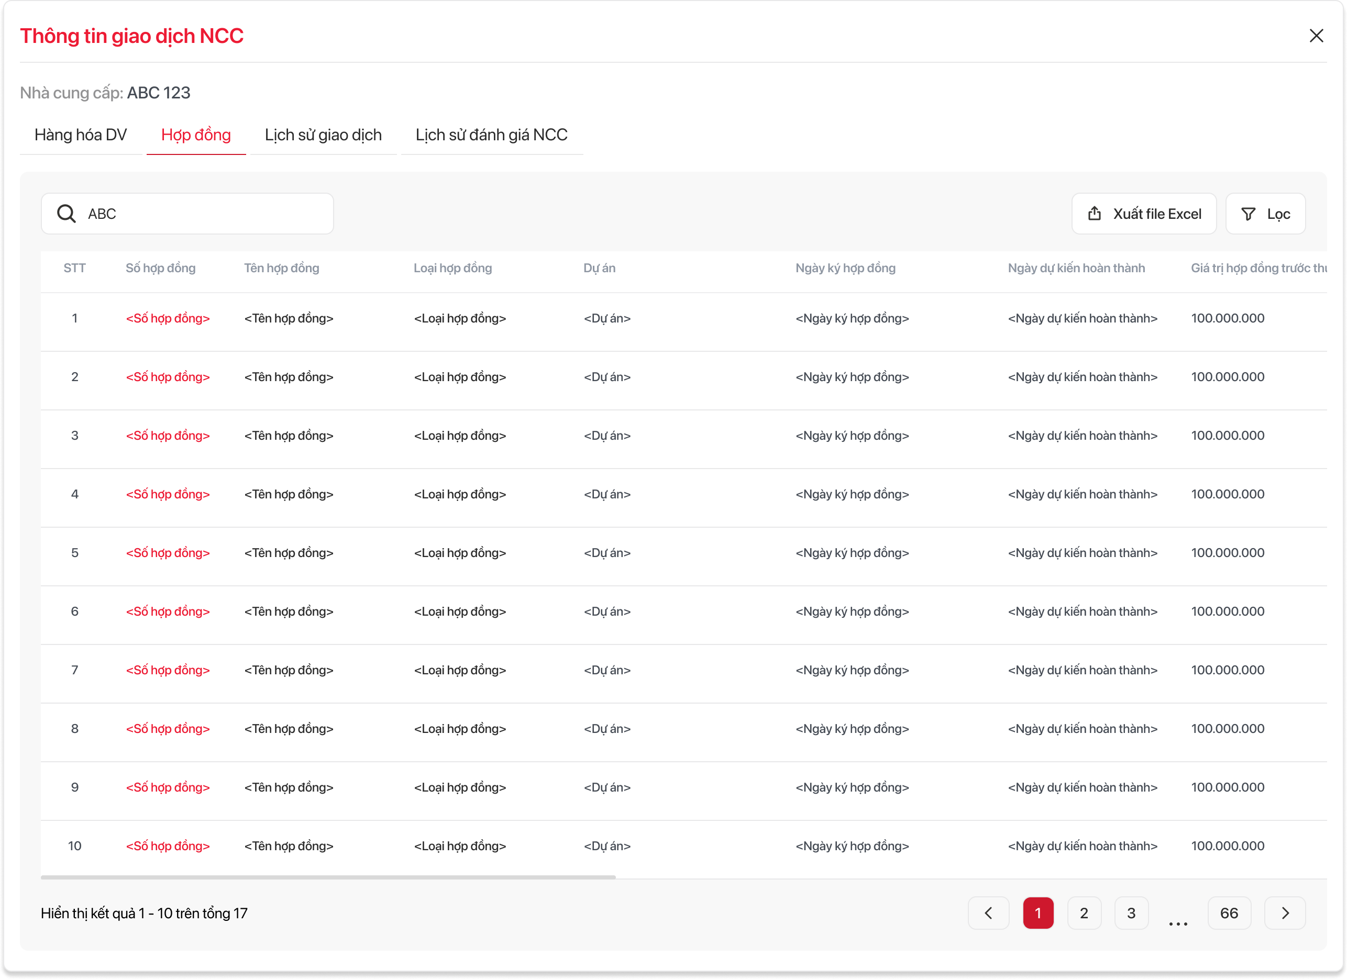Jump to page 66
This screenshot has height=979, width=1347.
pos(1229,913)
